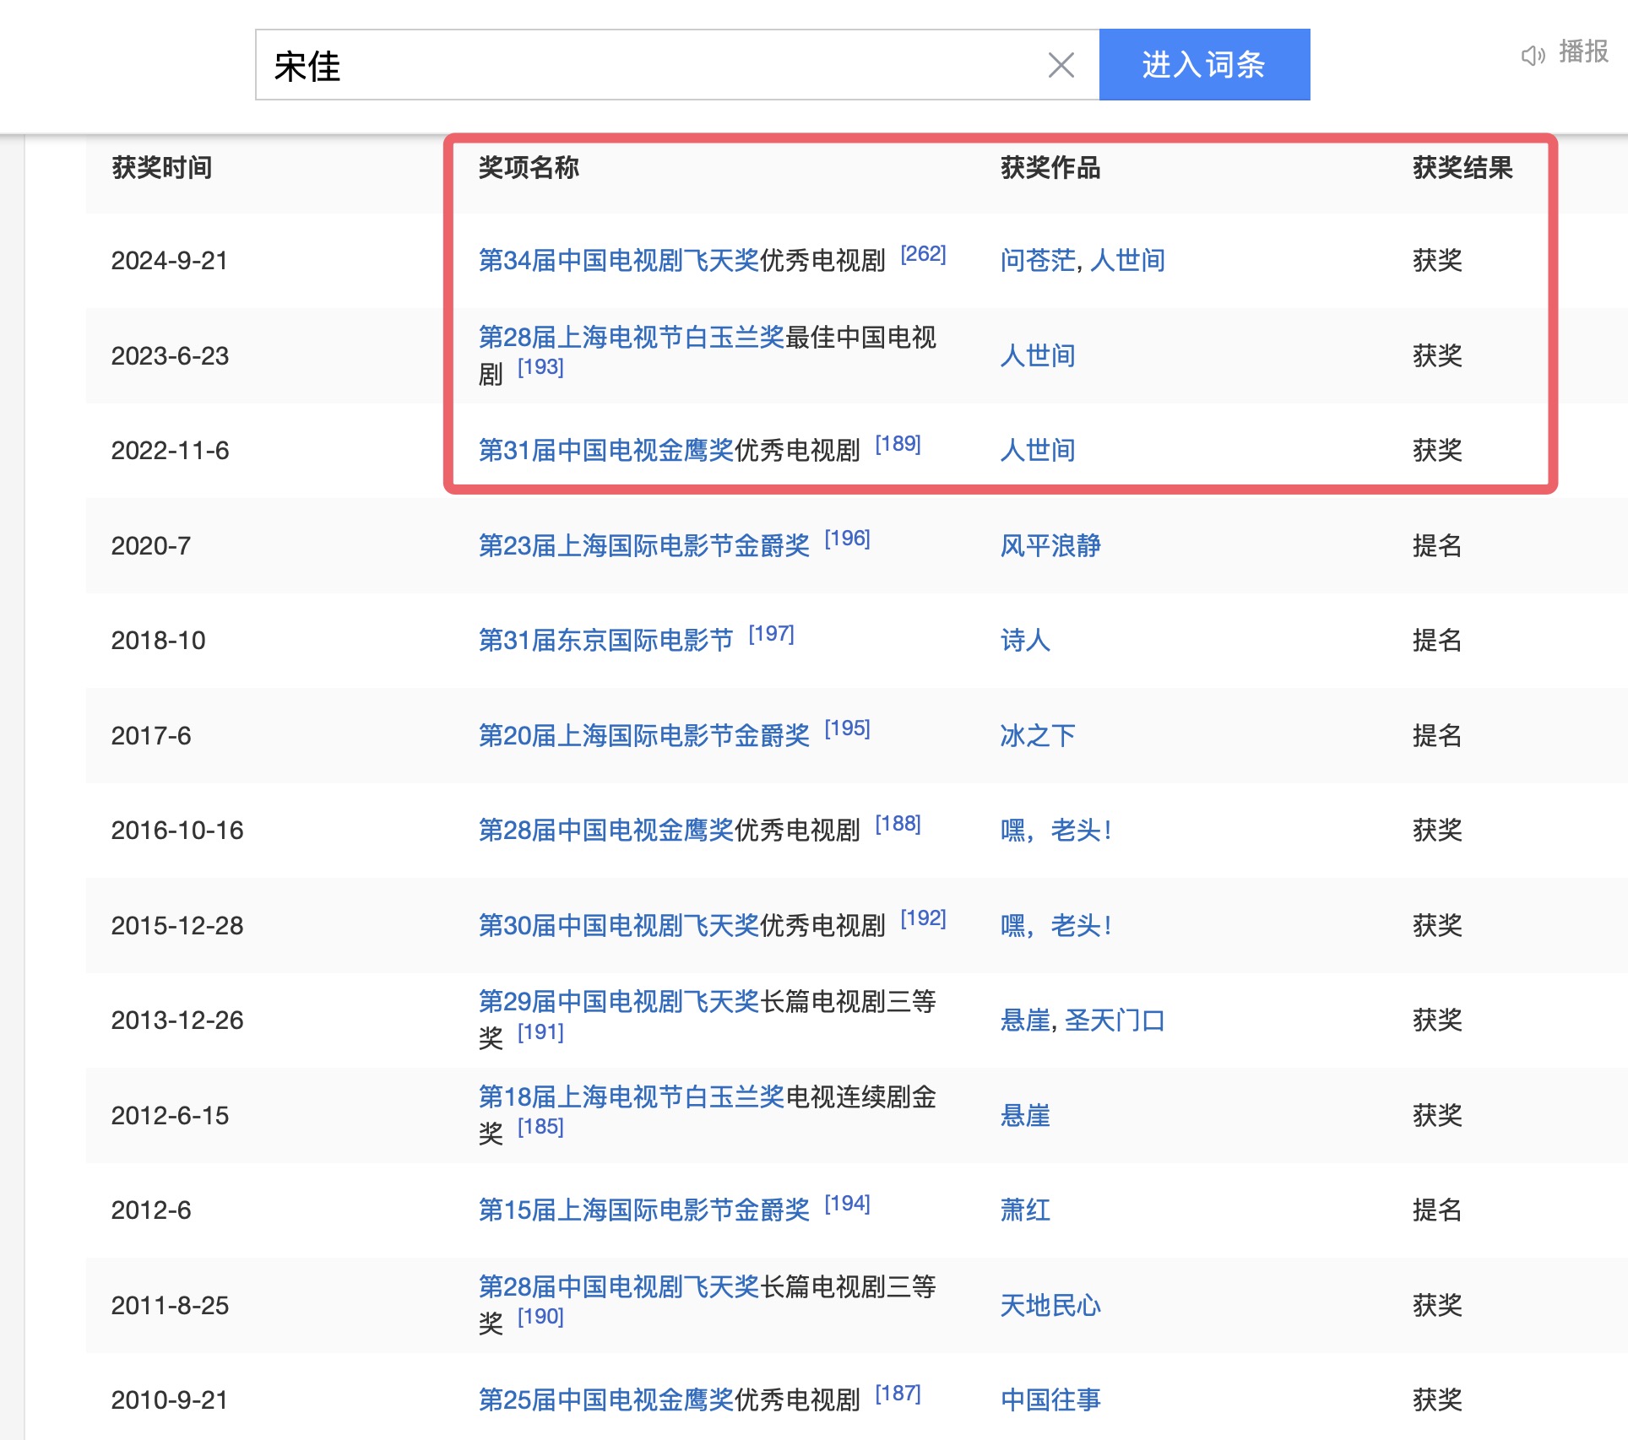1628x1440 pixels.
Task: Click the 获奖结果 column header
Action: tap(1462, 168)
